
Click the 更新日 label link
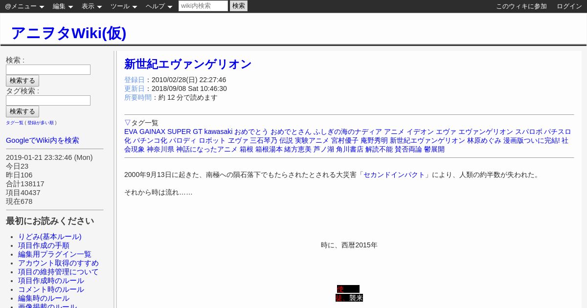click(135, 88)
